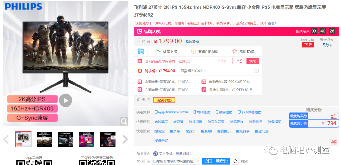Image resolution: width=341 pixels, height=165 pixels.
Task: Open the image magnifier search icon
Action: (x=124, y=122)
